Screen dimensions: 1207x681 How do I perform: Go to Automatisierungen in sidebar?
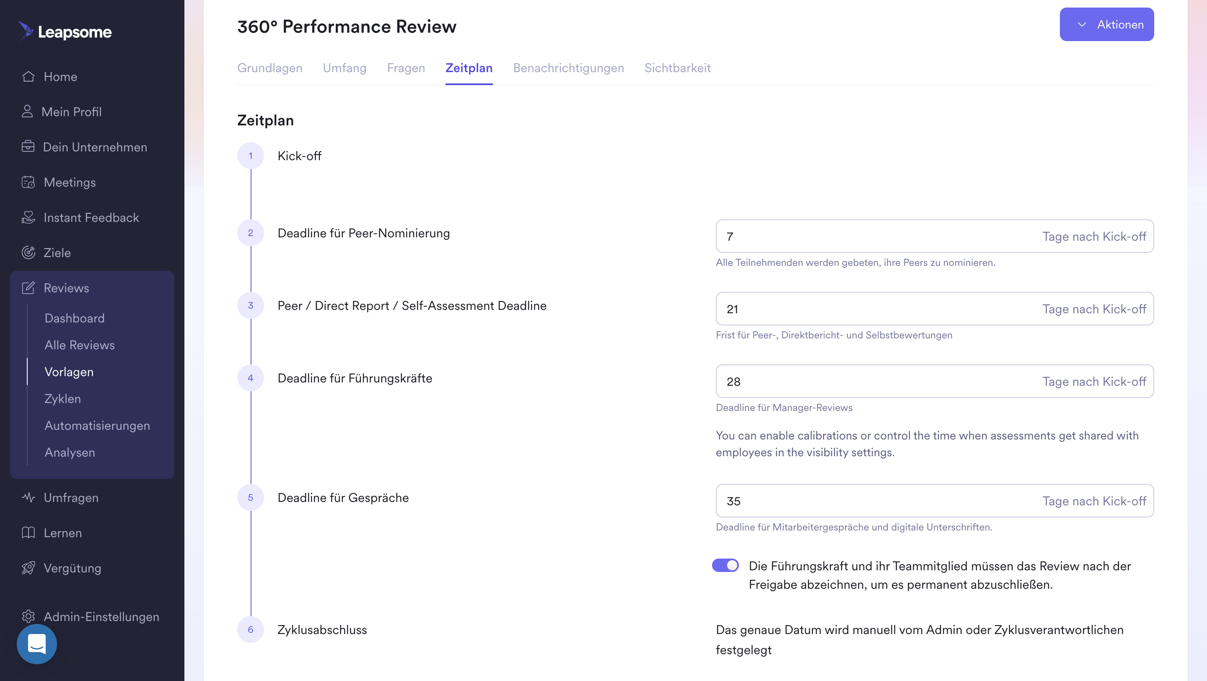97,425
